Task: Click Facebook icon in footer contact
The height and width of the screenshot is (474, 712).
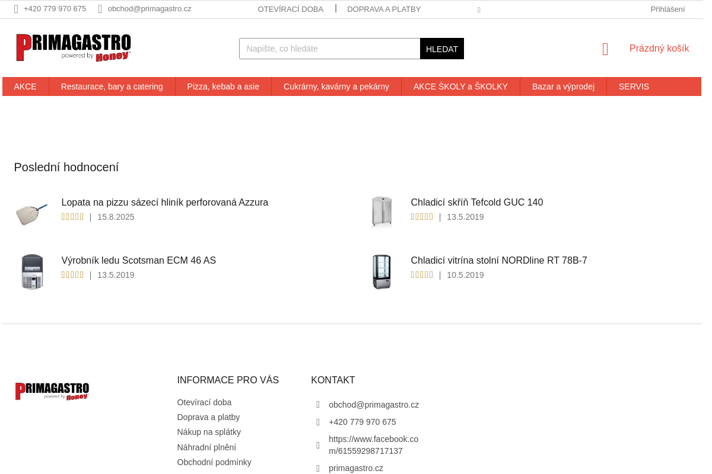Action: tap(318, 445)
